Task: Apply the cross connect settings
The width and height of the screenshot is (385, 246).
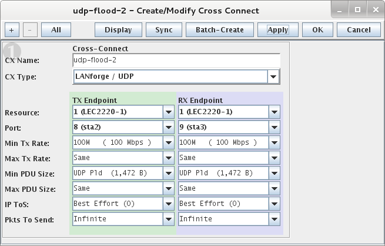Action: tap(277, 29)
